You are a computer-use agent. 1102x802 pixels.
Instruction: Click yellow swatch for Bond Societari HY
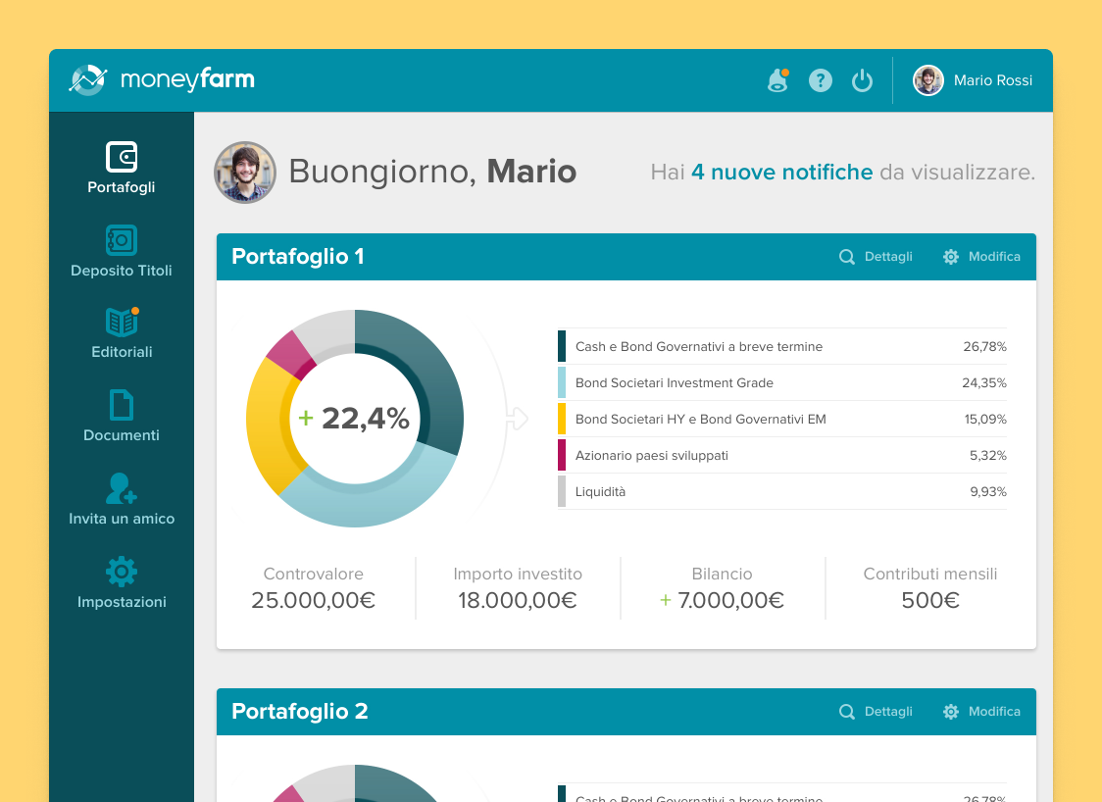click(x=562, y=419)
